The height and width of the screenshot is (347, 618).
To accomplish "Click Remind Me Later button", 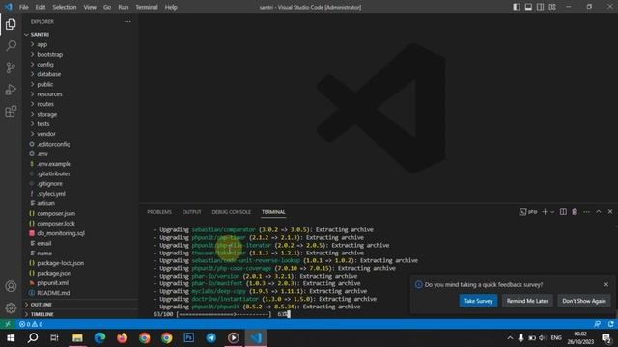I will click(x=527, y=301).
